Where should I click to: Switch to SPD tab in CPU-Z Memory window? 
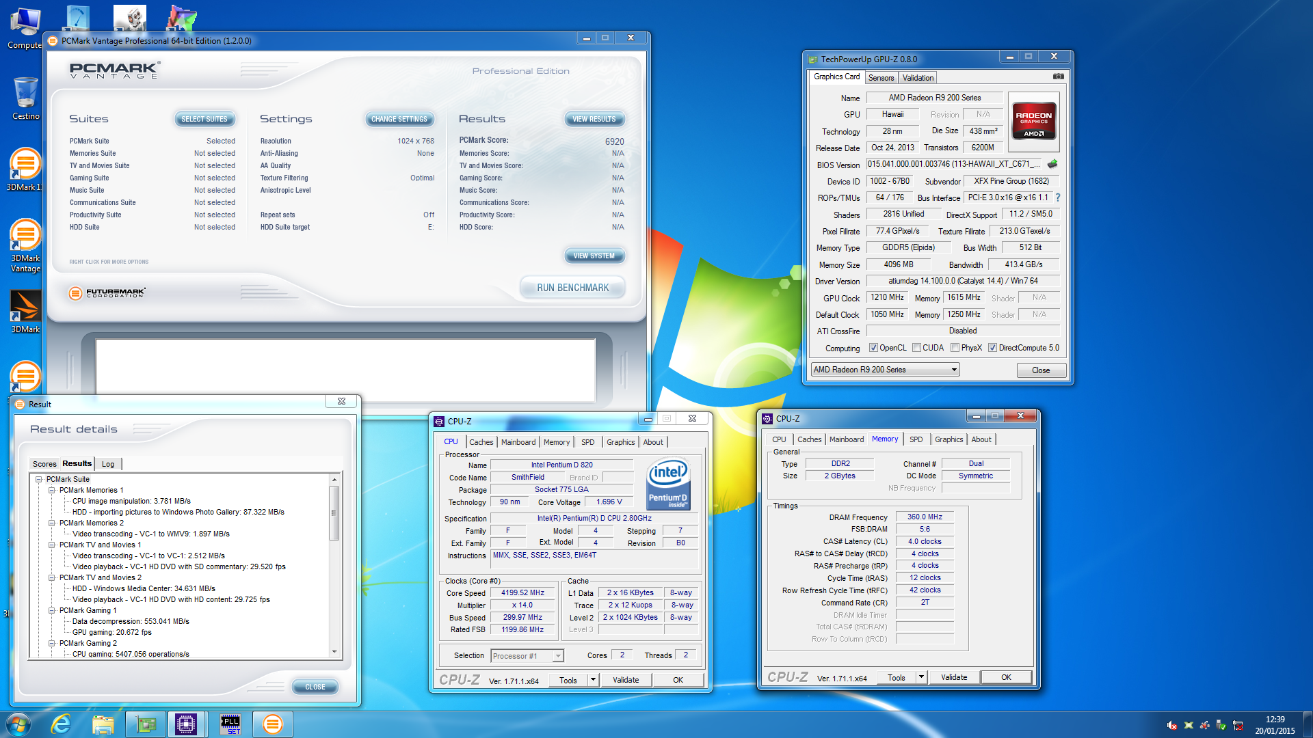(x=916, y=439)
